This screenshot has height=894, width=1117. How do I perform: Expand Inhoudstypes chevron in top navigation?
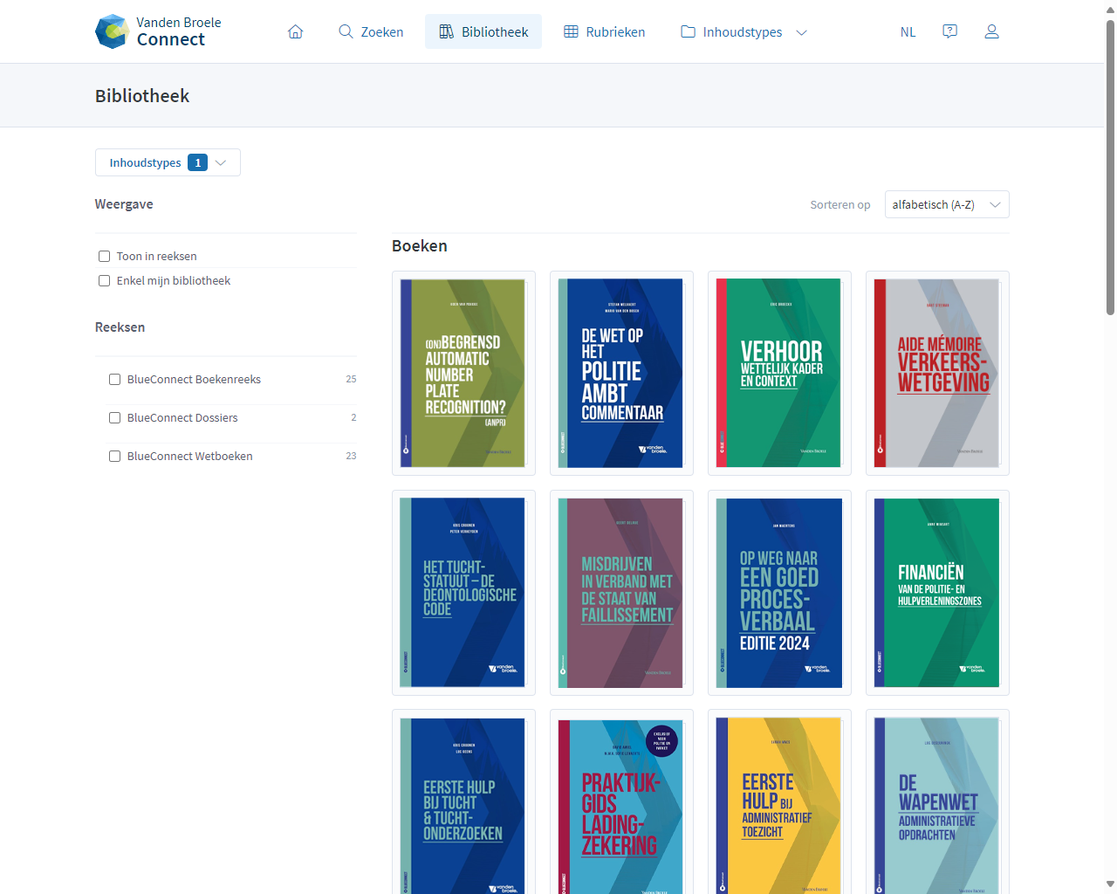coord(802,32)
